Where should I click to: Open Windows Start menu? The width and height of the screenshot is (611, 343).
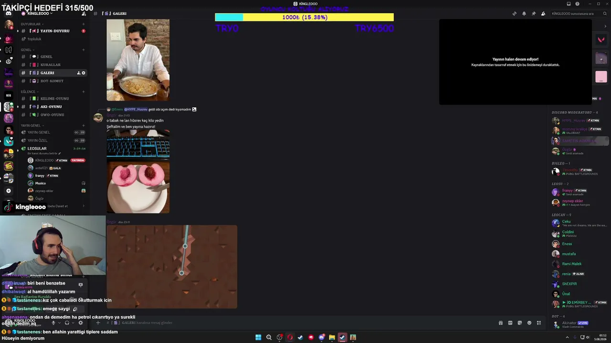[258, 337]
